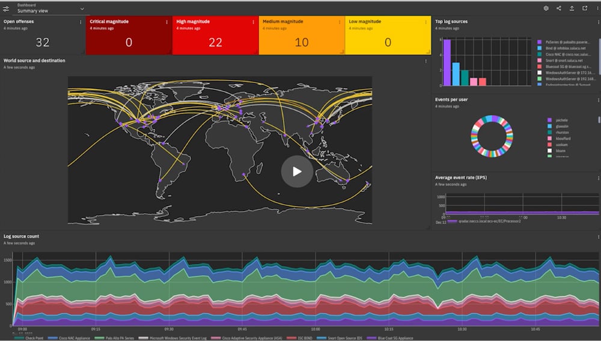Select the High magnitude tile
Screen dimensions: 601x341
(x=215, y=37)
